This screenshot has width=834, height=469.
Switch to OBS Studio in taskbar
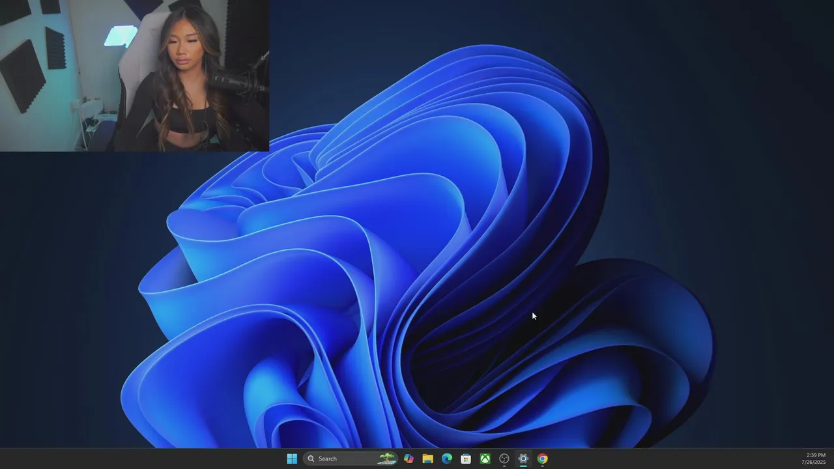coord(504,459)
